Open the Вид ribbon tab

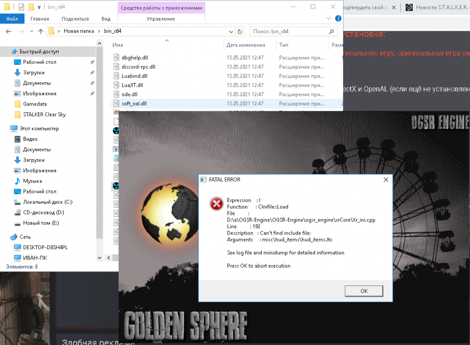coord(106,19)
